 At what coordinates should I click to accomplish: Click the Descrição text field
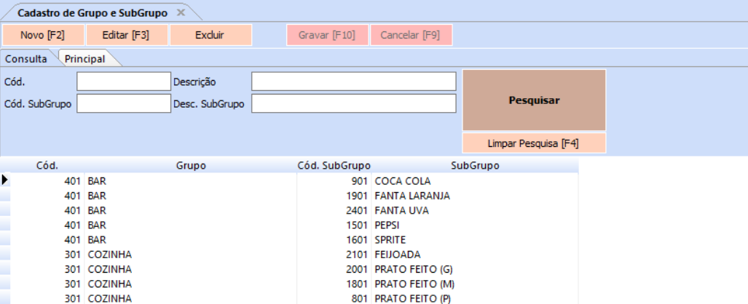coord(353,81)
